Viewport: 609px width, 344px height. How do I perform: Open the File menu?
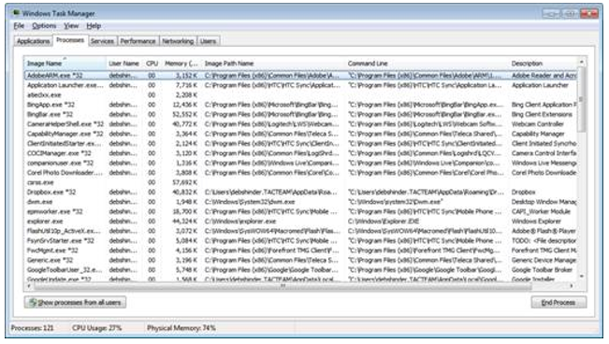click(x=19, y=26)
